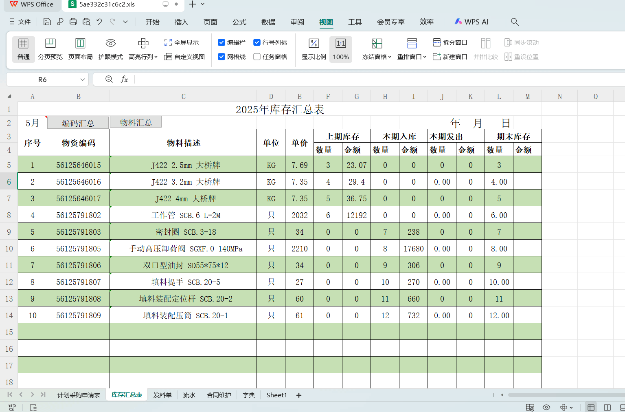Click the print preview icon
Viewport: 625px width, 412px height.
(86, 22)
